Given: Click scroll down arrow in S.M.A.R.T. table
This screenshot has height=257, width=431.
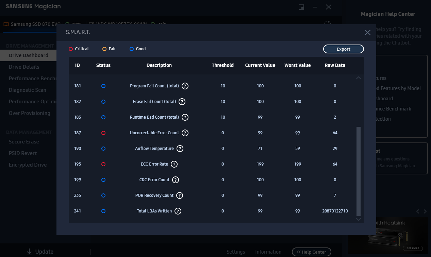Looking at the screenshot, I should tap(358, 219).
